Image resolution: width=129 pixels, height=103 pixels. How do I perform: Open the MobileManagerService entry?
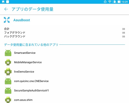pos(64,62)
